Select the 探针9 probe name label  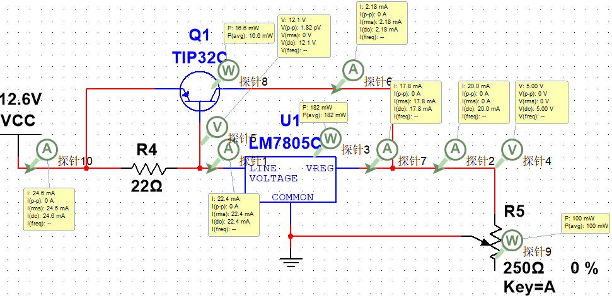click(537, 251)
